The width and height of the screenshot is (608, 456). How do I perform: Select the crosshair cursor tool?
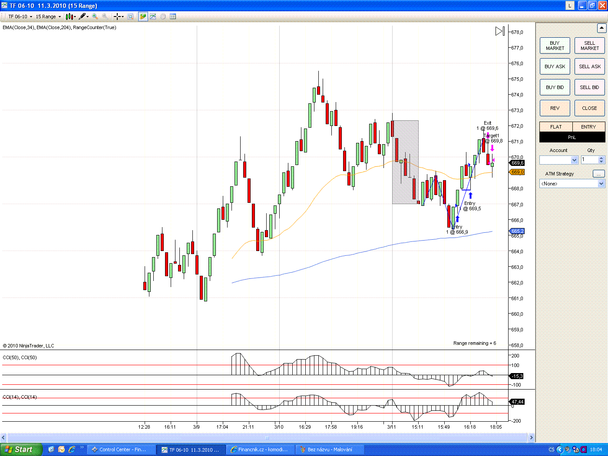[117, 17]
